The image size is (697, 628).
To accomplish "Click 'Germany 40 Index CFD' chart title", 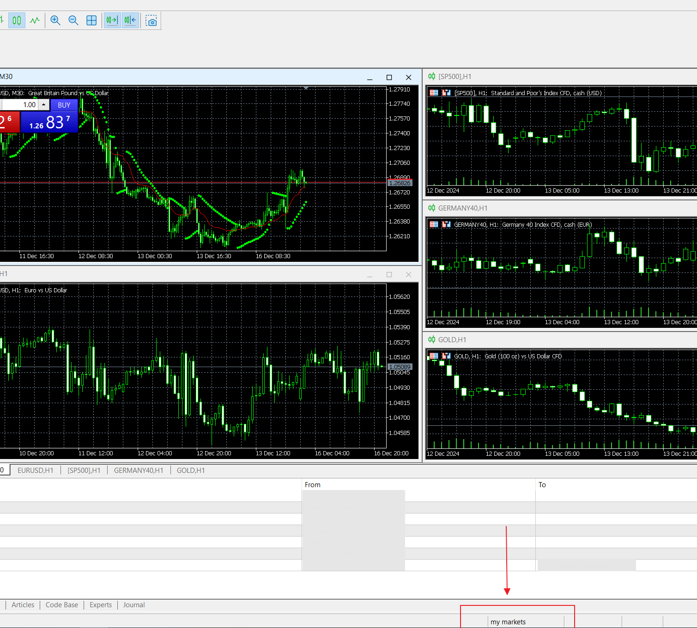I will tap(547, 224).
